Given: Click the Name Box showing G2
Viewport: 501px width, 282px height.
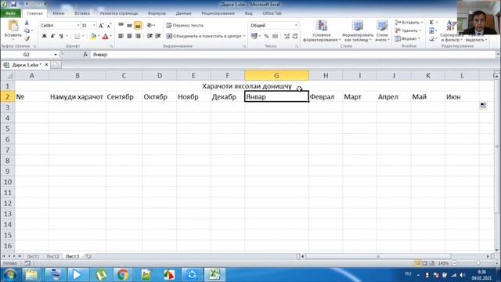Looking at the screenshot, I should (26, 55).
